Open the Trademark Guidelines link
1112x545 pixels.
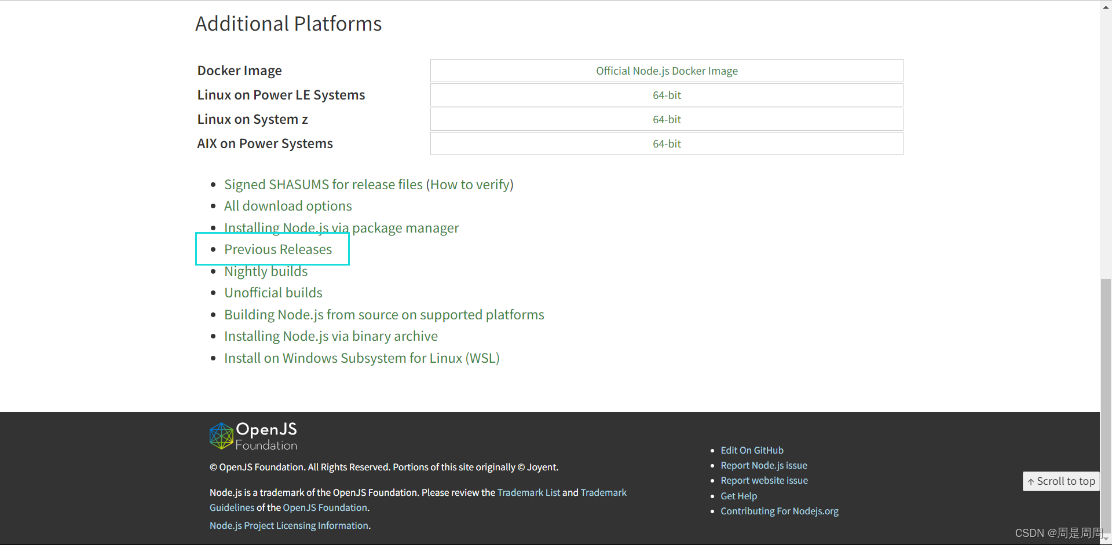click(x=603, y=492)
